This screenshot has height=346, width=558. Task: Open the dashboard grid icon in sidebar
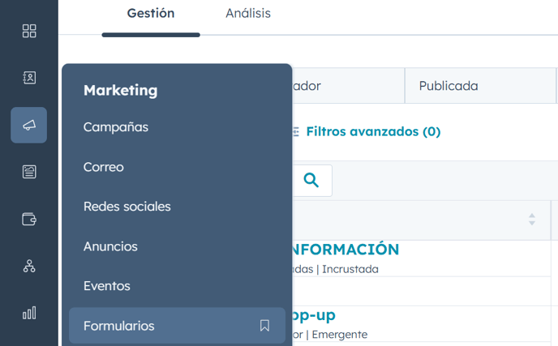[x=29, y=31]
